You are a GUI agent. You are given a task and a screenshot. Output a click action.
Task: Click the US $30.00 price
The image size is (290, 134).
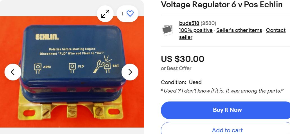(x=183, y=59)
